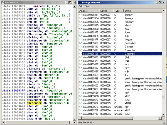Select the 'July' string row
Screen dimensions: 167x125
point(120,36)
